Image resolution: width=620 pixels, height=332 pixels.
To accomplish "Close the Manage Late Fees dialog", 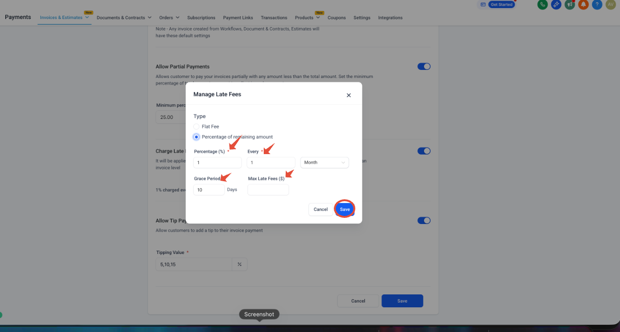I will click(x=349, y=95).
